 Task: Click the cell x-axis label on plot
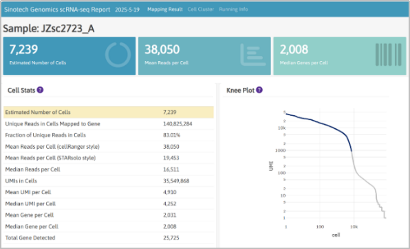tap(336, 235)
